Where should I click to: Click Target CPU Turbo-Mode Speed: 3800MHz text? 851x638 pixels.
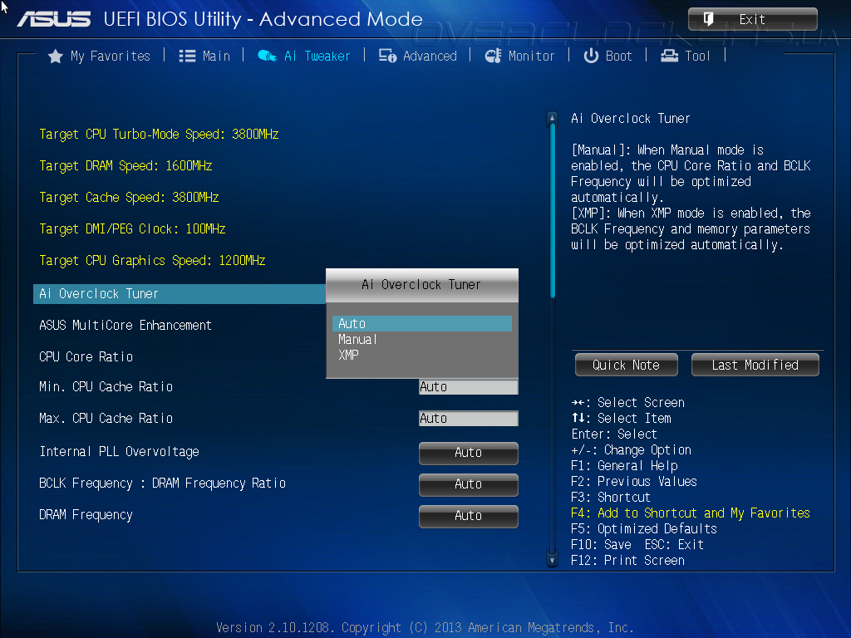159,135
